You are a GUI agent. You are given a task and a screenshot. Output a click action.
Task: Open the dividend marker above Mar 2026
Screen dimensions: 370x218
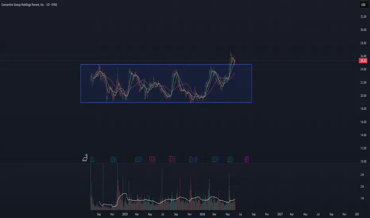pyautogui.click(x=217, y=160)
